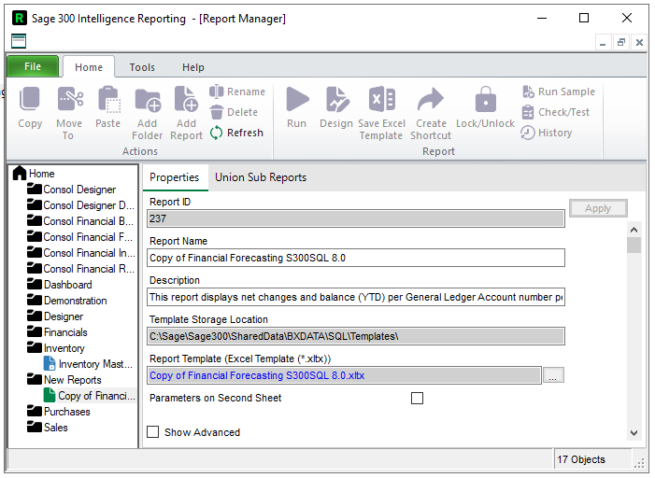This screenshot has height=478, width=655.
Task: Restore the inner Report Manager window
Action: pos(621,42)
